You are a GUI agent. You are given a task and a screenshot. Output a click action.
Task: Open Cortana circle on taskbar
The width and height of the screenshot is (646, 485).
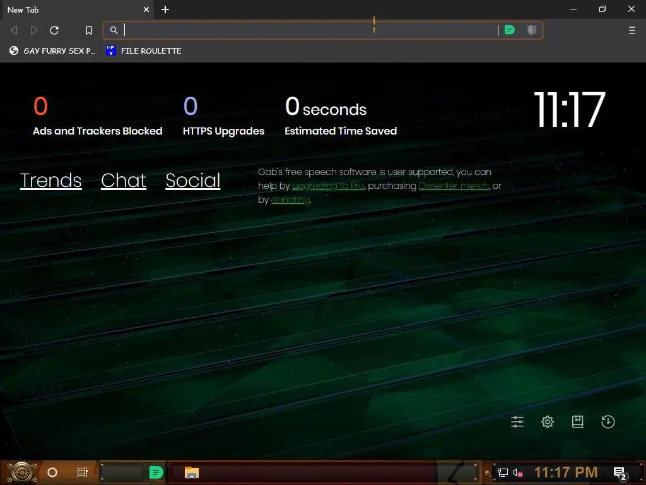click(52, 472)
